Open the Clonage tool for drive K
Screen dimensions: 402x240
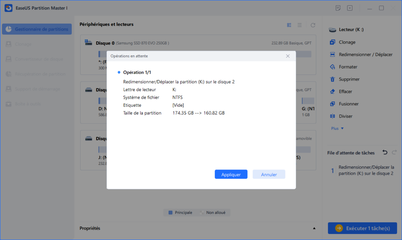[x=346, y=42]
